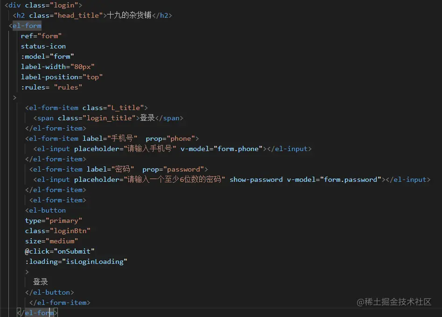Click the h2 head_title line with 十九的杂货铺
Viewport: 442px width, 317px height.
point(92,15)
